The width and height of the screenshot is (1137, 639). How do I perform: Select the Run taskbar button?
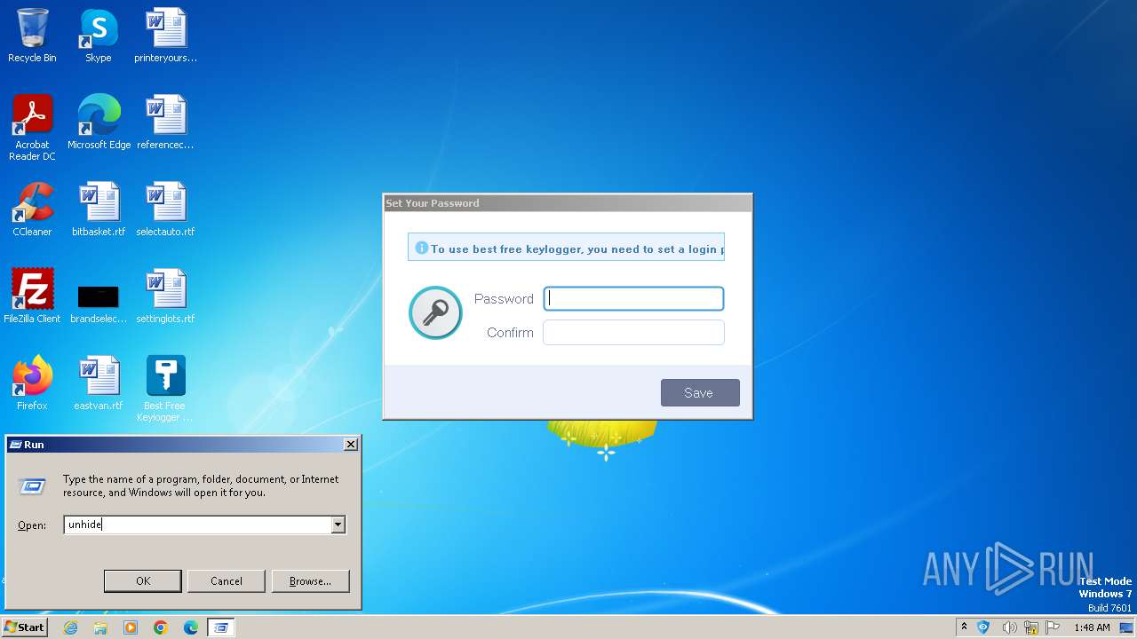pyautogui.click(x=221, y=627)
